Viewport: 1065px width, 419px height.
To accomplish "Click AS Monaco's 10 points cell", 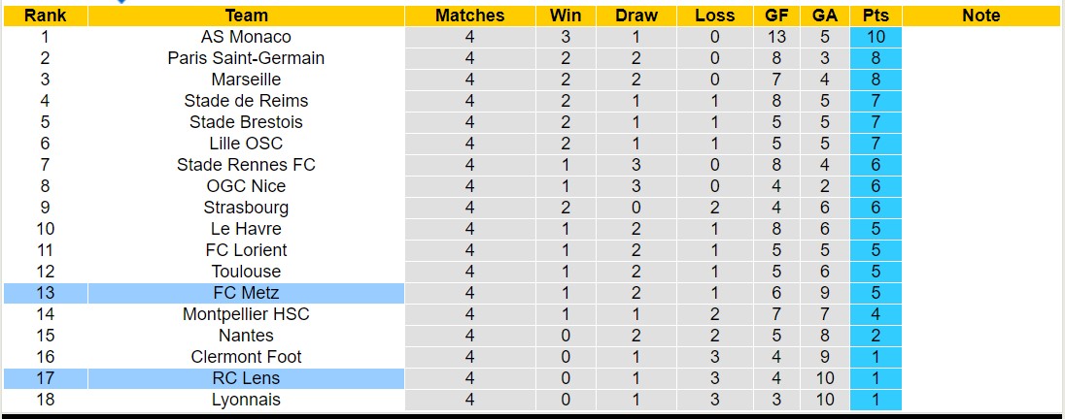I will tap(876, 37).
